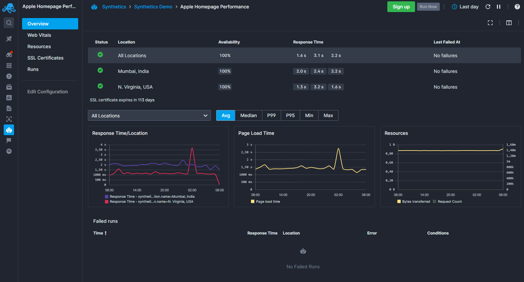
Task: Click the Last Failed At column header
Action: tap(447, 42)
